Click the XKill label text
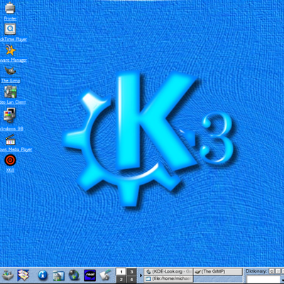 click(x=10, y=170)
